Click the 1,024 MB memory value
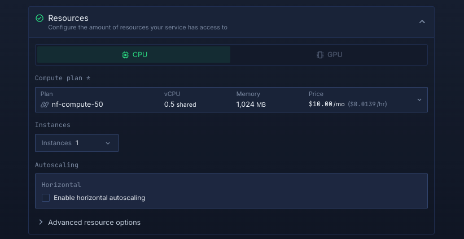 pyautogui.click(x=251, y=105)
